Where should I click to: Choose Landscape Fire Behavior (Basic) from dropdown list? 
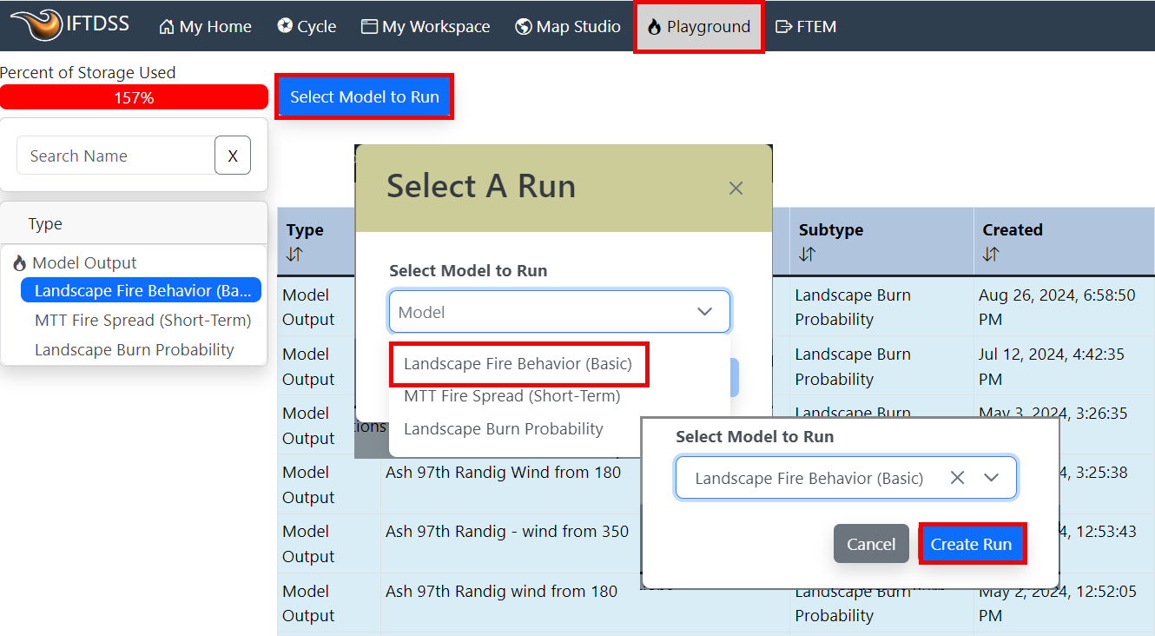click(518, 364)
